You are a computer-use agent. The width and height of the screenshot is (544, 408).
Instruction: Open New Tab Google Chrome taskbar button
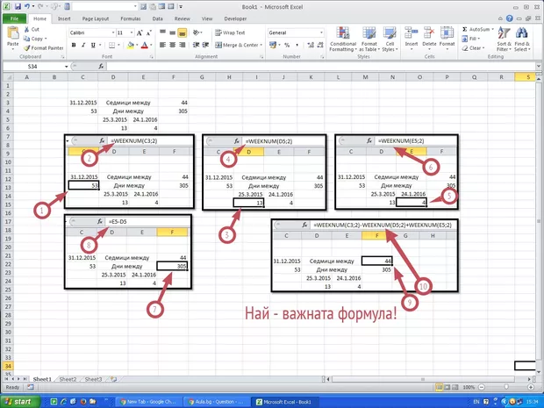pyautogui.click(x=148, y=402)
